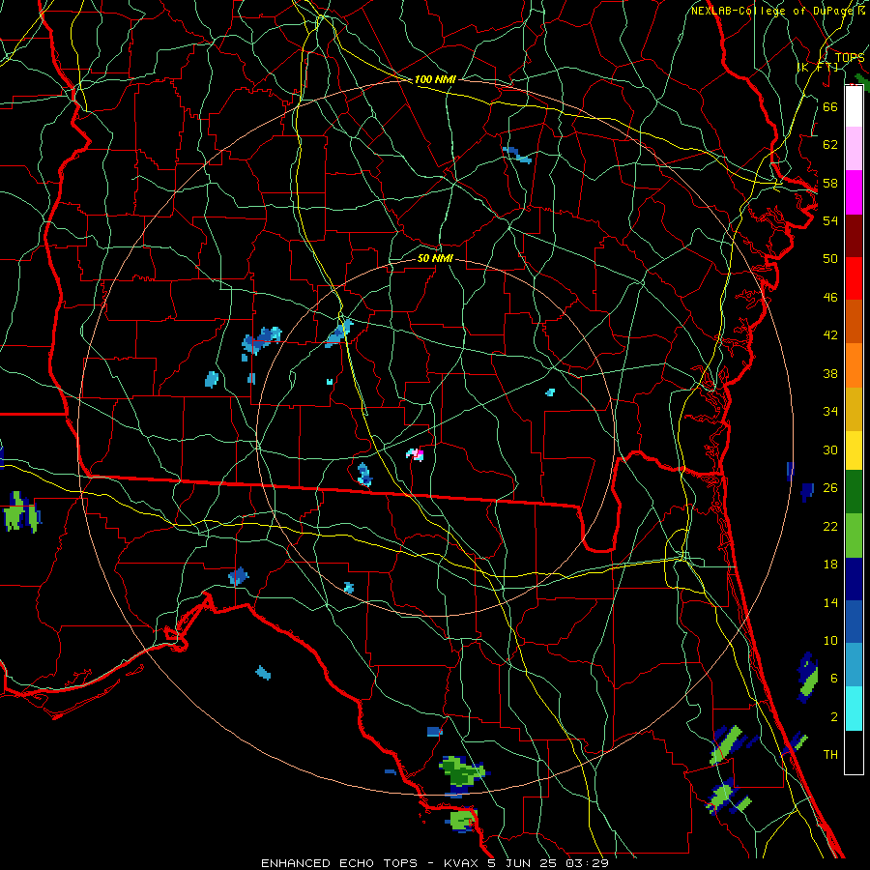This screenshot has width=870, height=870.
Task: Click the 18 legend value
Action: (x=830, y=565)
